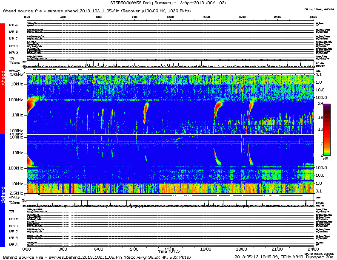Click the Time (UTC) axis label
337x260 pixels.
[170, 252]
